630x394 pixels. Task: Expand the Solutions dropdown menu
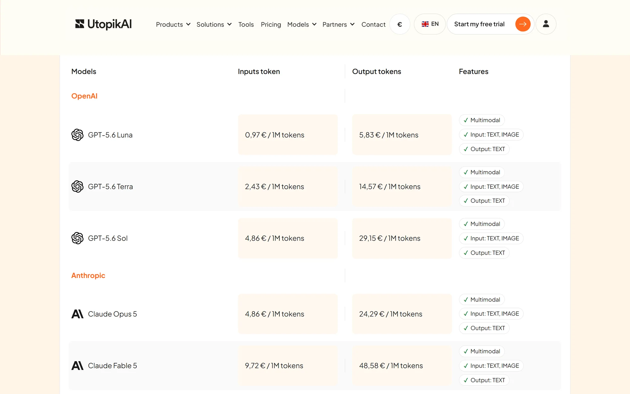tap(214, 24)
